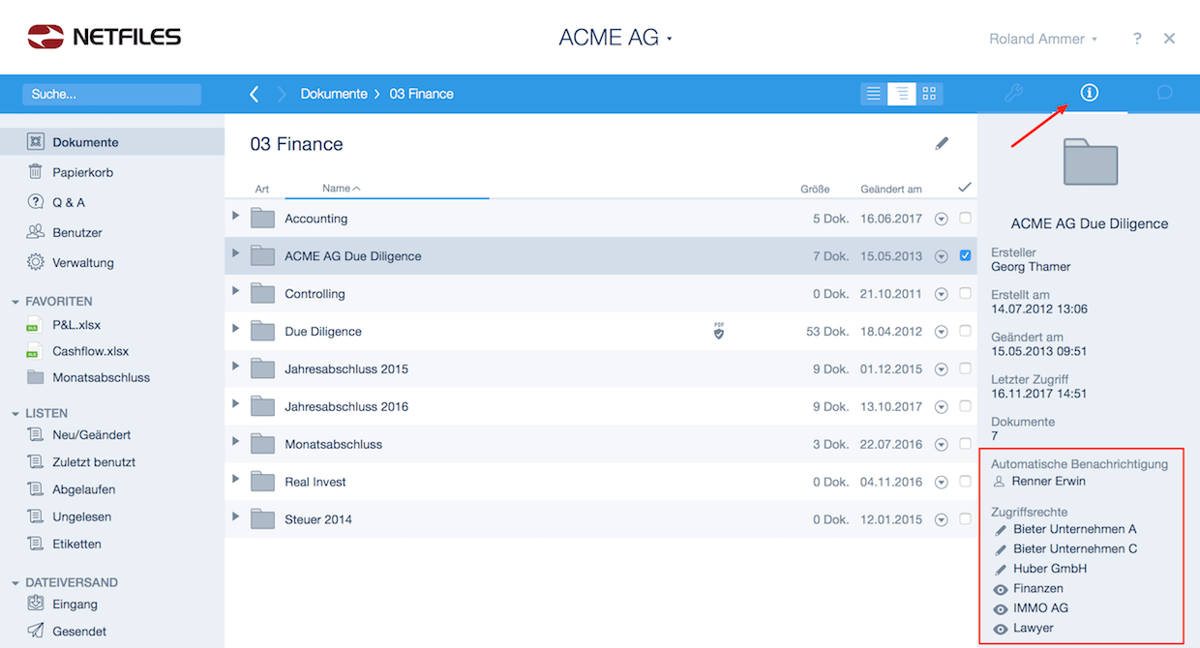Image resolution: width=1200 pixels, height=648 pixels.
Task: Open the Q & A sidebar item
Action: (68, 202)
